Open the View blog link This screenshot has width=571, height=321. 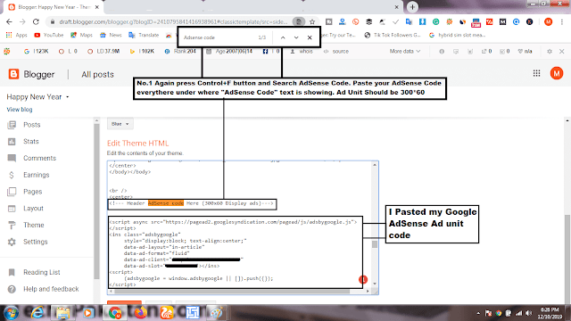click(20, 110)
